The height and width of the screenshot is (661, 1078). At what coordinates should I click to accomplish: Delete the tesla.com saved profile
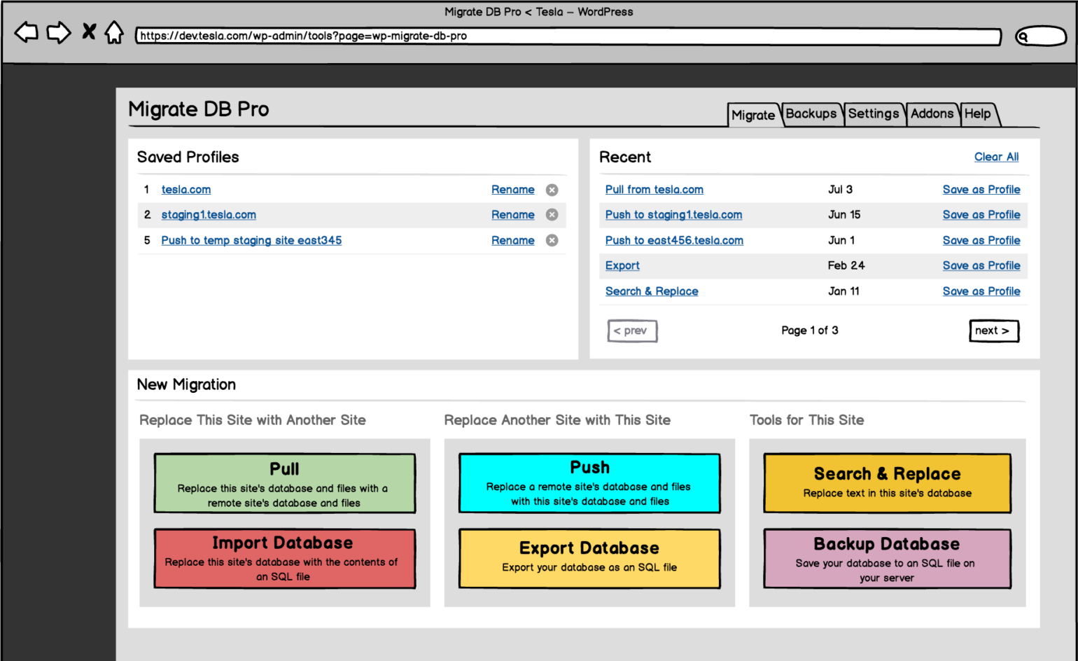point(552,190)
